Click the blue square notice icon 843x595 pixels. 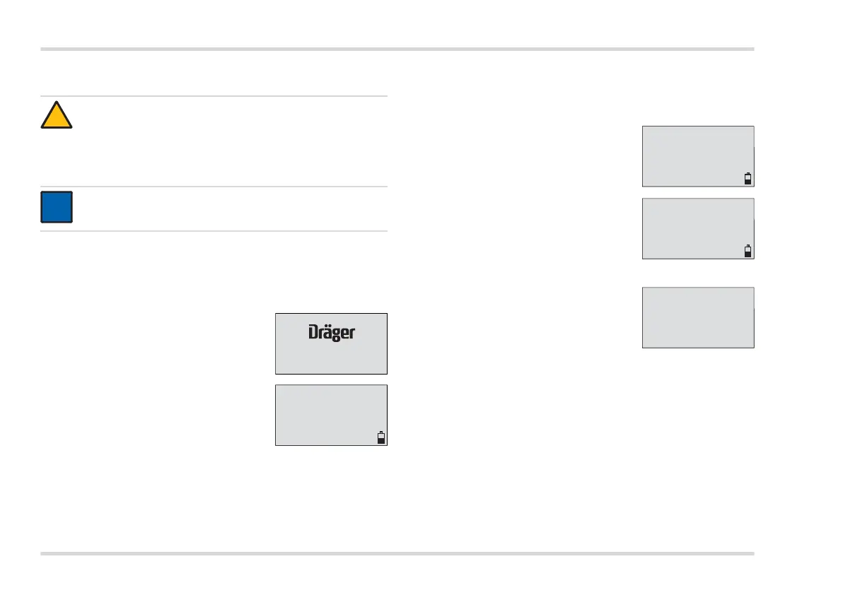coord(57,207)
